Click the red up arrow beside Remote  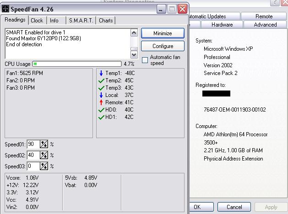101,102
